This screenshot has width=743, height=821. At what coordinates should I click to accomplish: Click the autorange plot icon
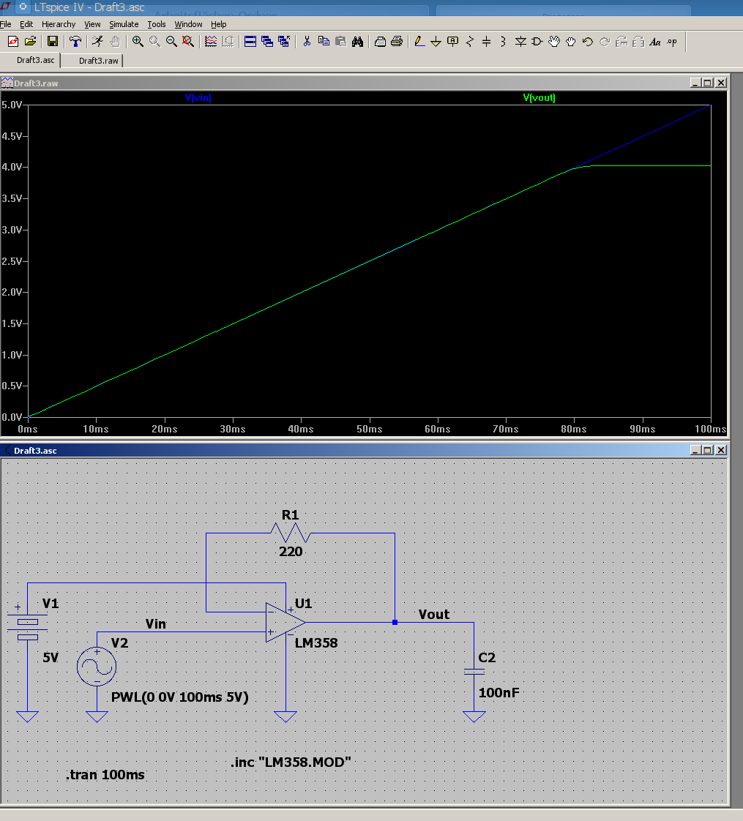point(211,42)
